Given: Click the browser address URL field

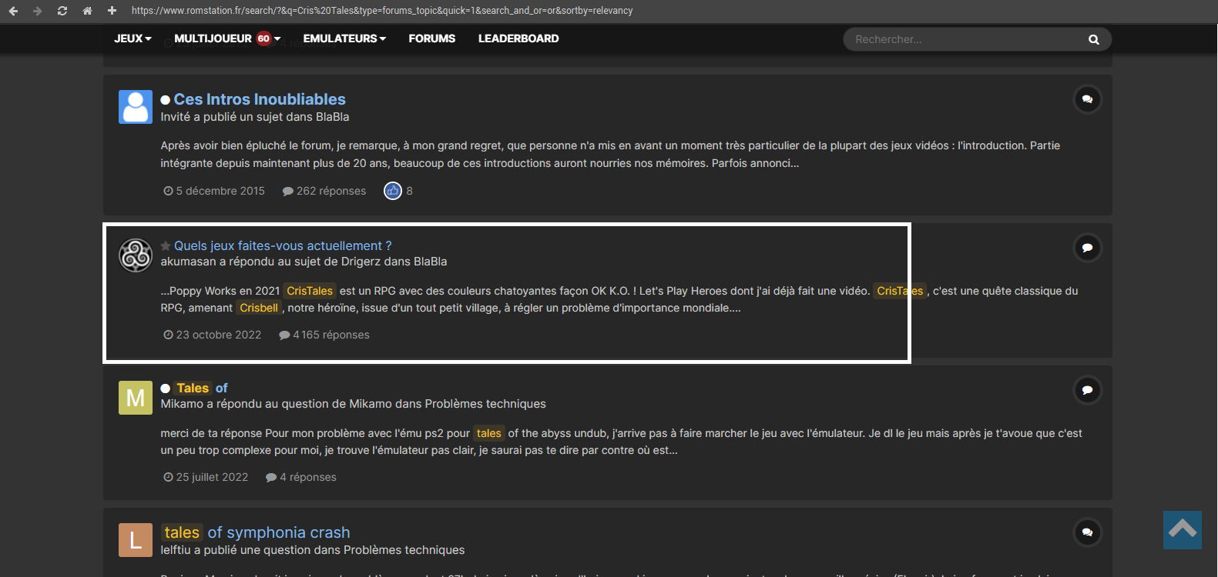Looking at the screenshot, I should click(x=382, y=11).
